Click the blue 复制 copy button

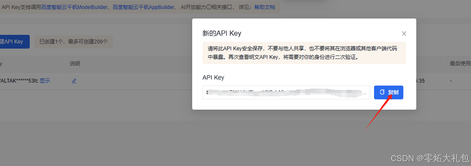(x=388, y=92)
